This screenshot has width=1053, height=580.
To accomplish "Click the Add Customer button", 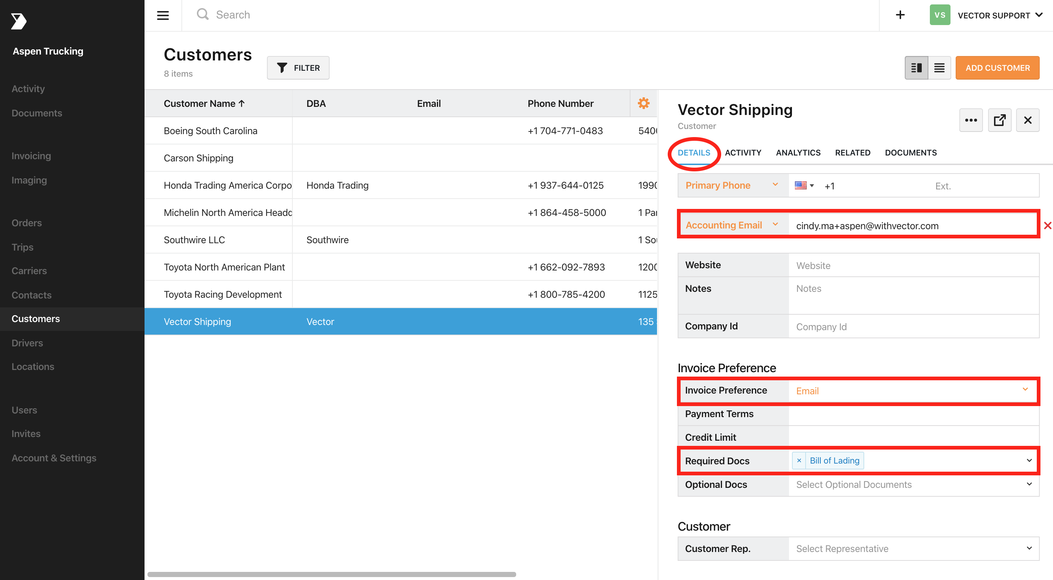I will (997, 68).
